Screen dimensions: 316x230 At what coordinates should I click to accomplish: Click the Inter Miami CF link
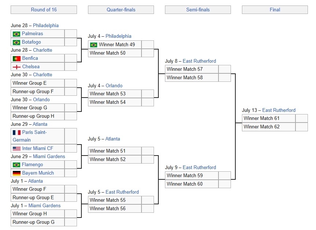(37, 149)
